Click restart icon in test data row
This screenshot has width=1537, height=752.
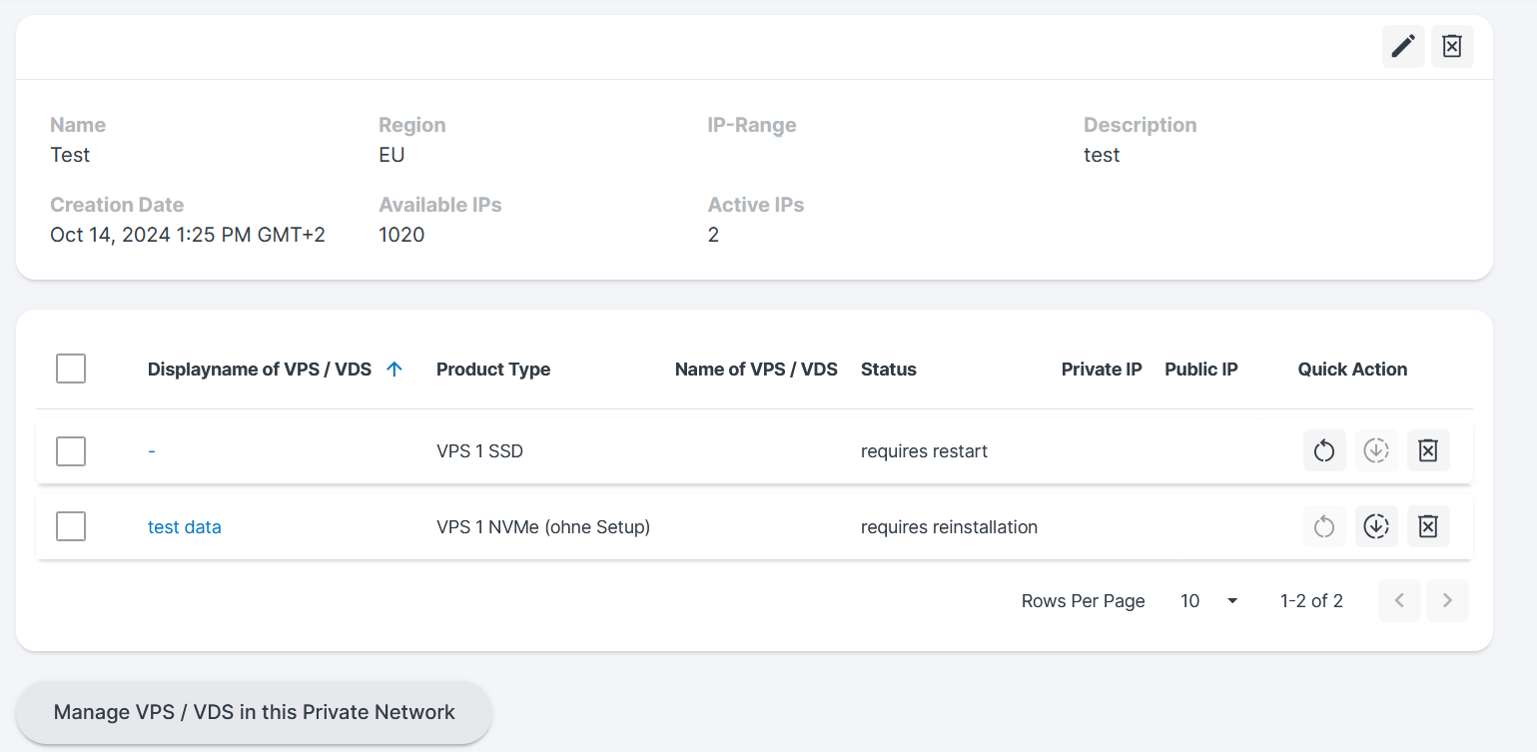point(1324,526)
